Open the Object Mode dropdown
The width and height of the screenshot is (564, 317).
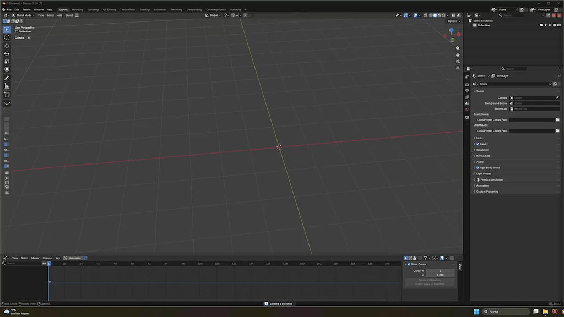coord(23,15)
